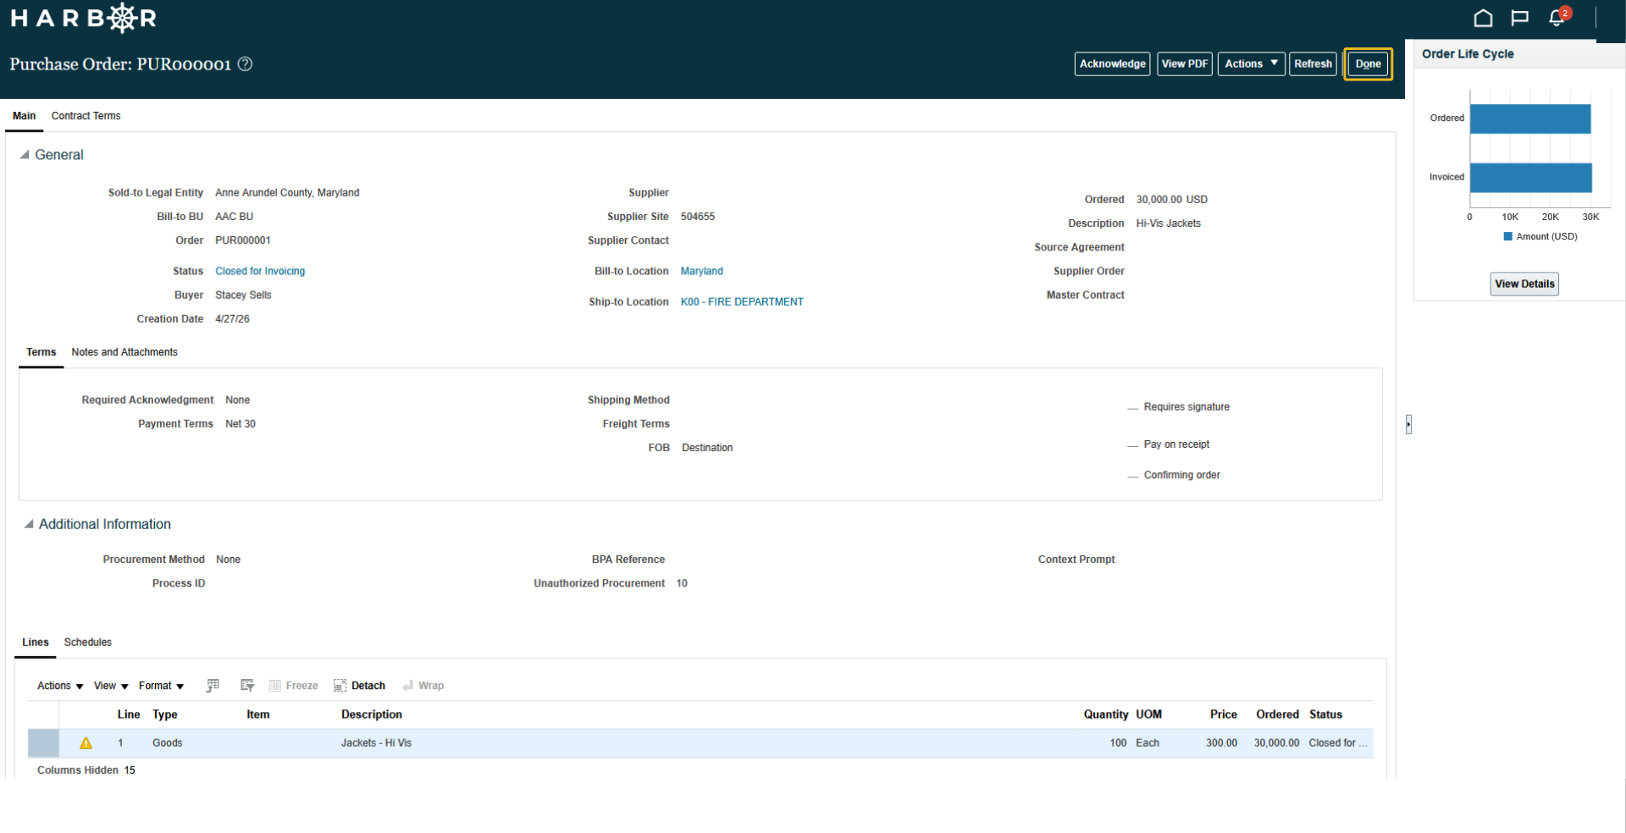Click the 300.00 price cell

(x=1222, y=743)
